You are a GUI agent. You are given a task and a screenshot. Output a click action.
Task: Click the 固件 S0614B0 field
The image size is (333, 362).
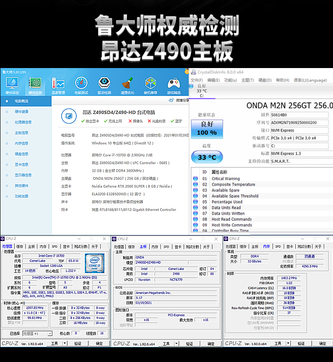(299, 115)
